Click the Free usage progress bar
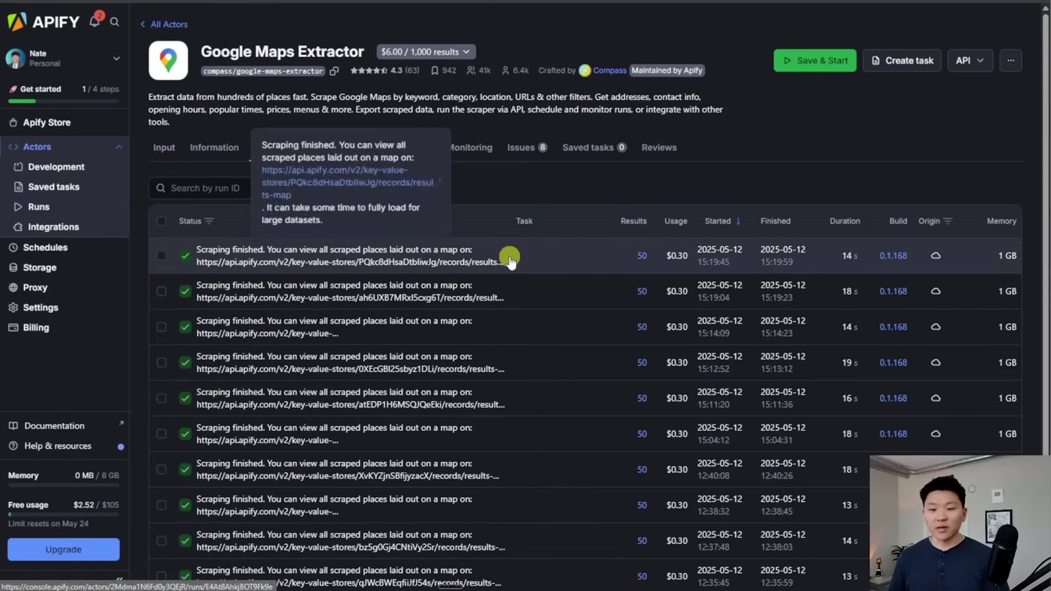 (63, 515)
